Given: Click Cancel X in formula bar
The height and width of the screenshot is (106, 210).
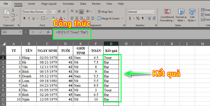Looking at the screenshot, I should (x=33, y=32).
